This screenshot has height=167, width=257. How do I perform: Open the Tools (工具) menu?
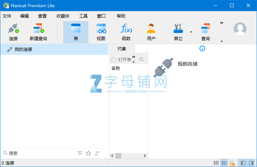(x=83, y=16)
